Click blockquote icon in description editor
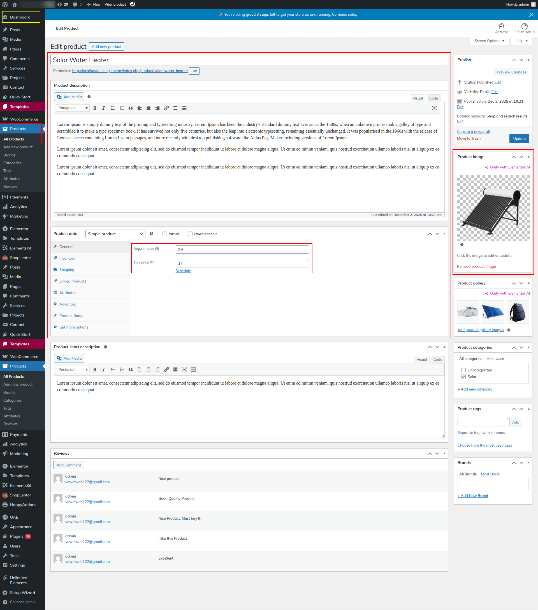The image size is (538, 610). coord(130,108)
